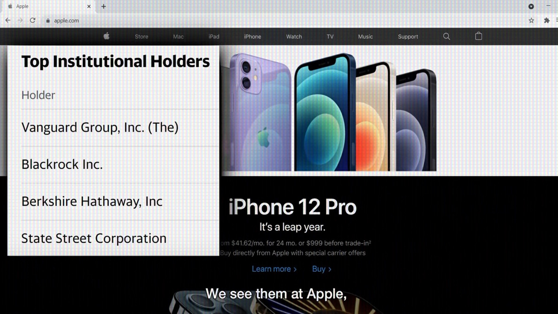Select Vanguard Group row in holders list
This screenshot has width=558, height=314.
pyautogui.click(x=113, y=128)
